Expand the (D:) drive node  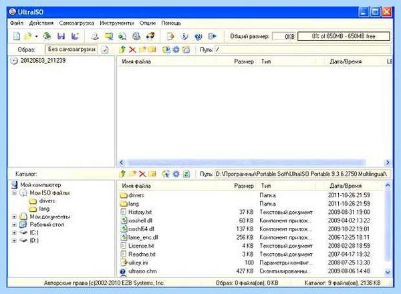tap(14, 241)
